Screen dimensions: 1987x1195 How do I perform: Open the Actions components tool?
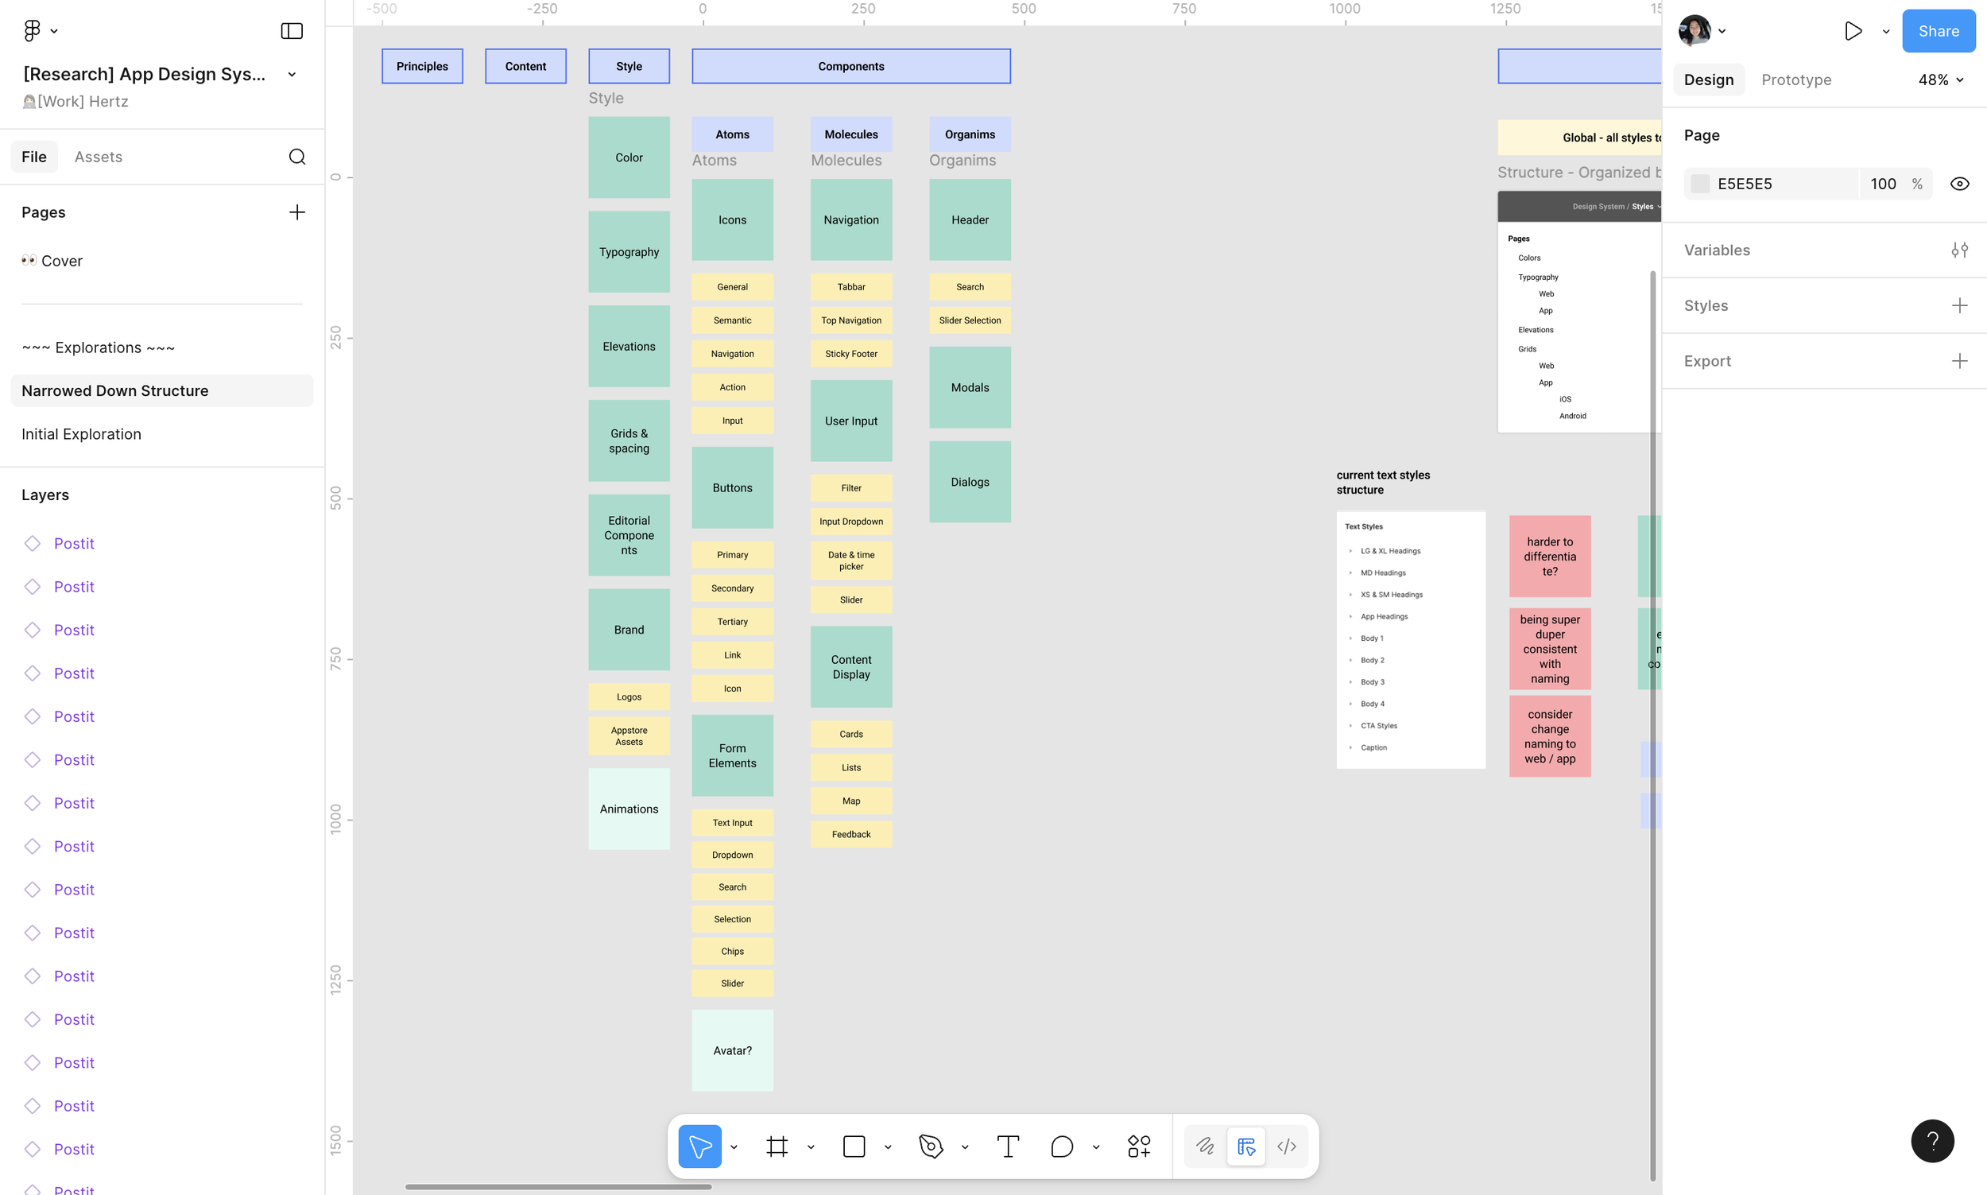1139,1146
